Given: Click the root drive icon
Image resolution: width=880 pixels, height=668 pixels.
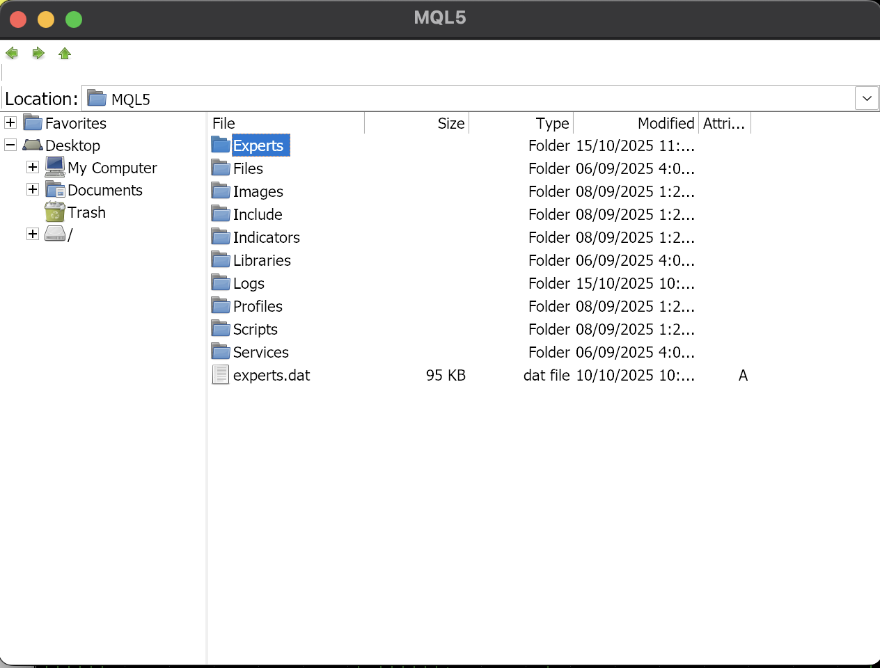Looking at the screenshot, I should tap(55, 234).
